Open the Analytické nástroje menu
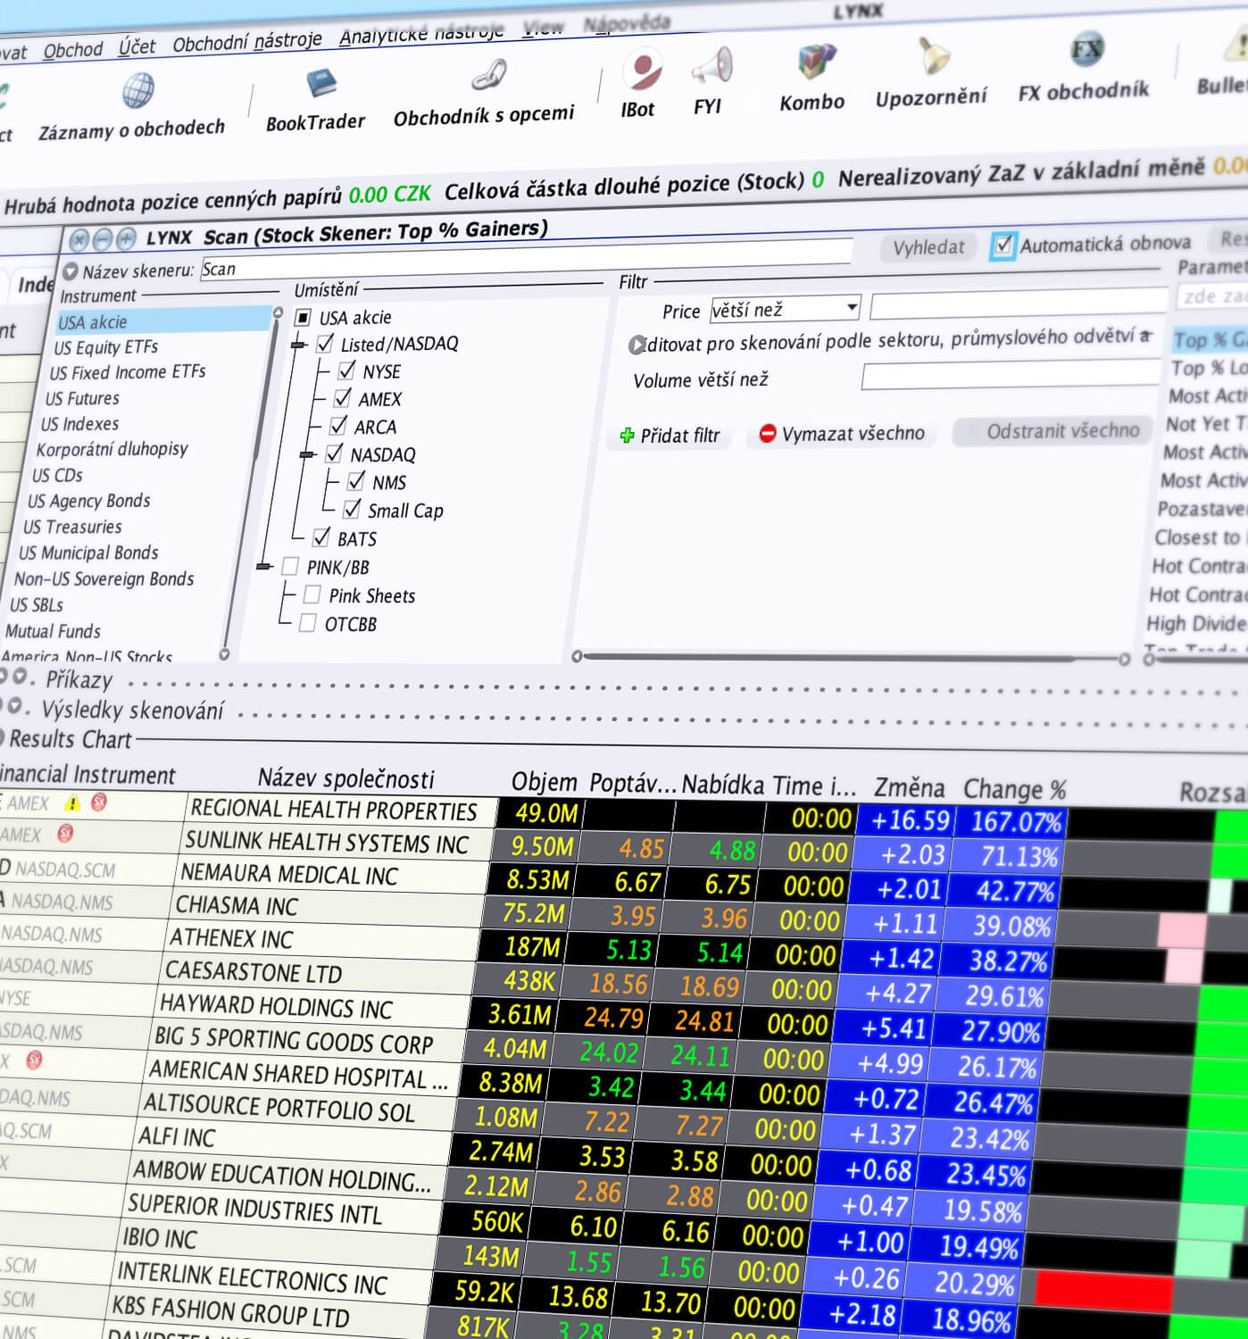The height and width of the screenshot is (1339, 1248). coord(421,34)
